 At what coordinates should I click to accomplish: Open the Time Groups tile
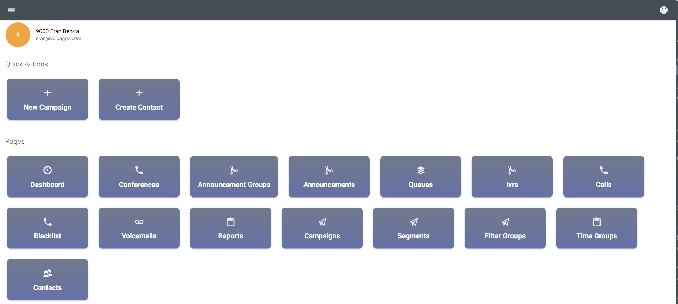[x=597, y=228]
